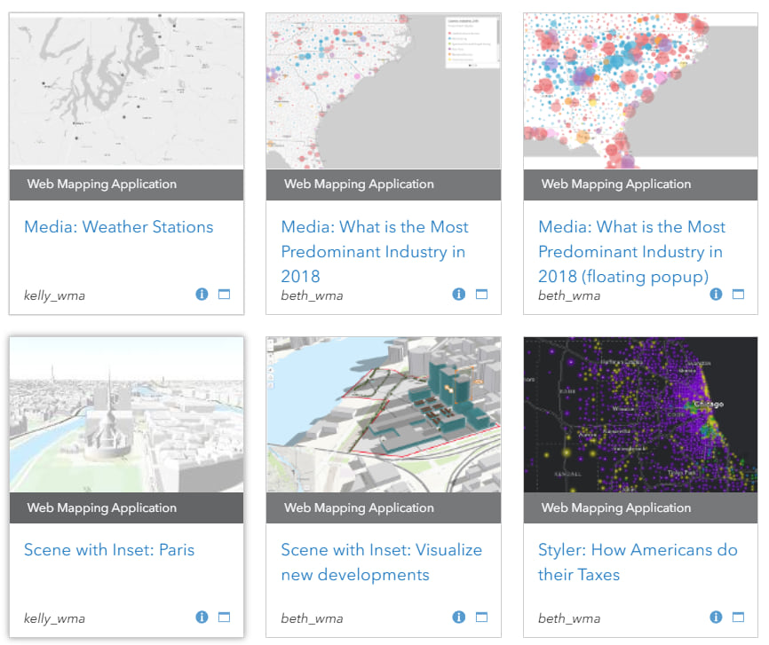
Task: Click kelly_wma owner on Scene with Inset: Paris card
Action: click(x=54, y=618)
